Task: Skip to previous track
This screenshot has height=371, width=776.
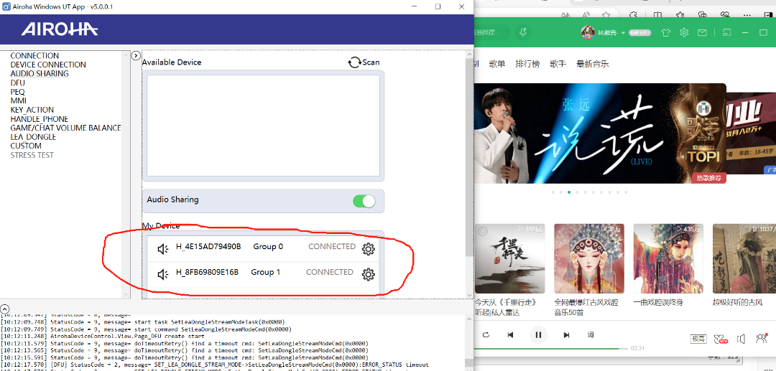Action: point(510,335)
